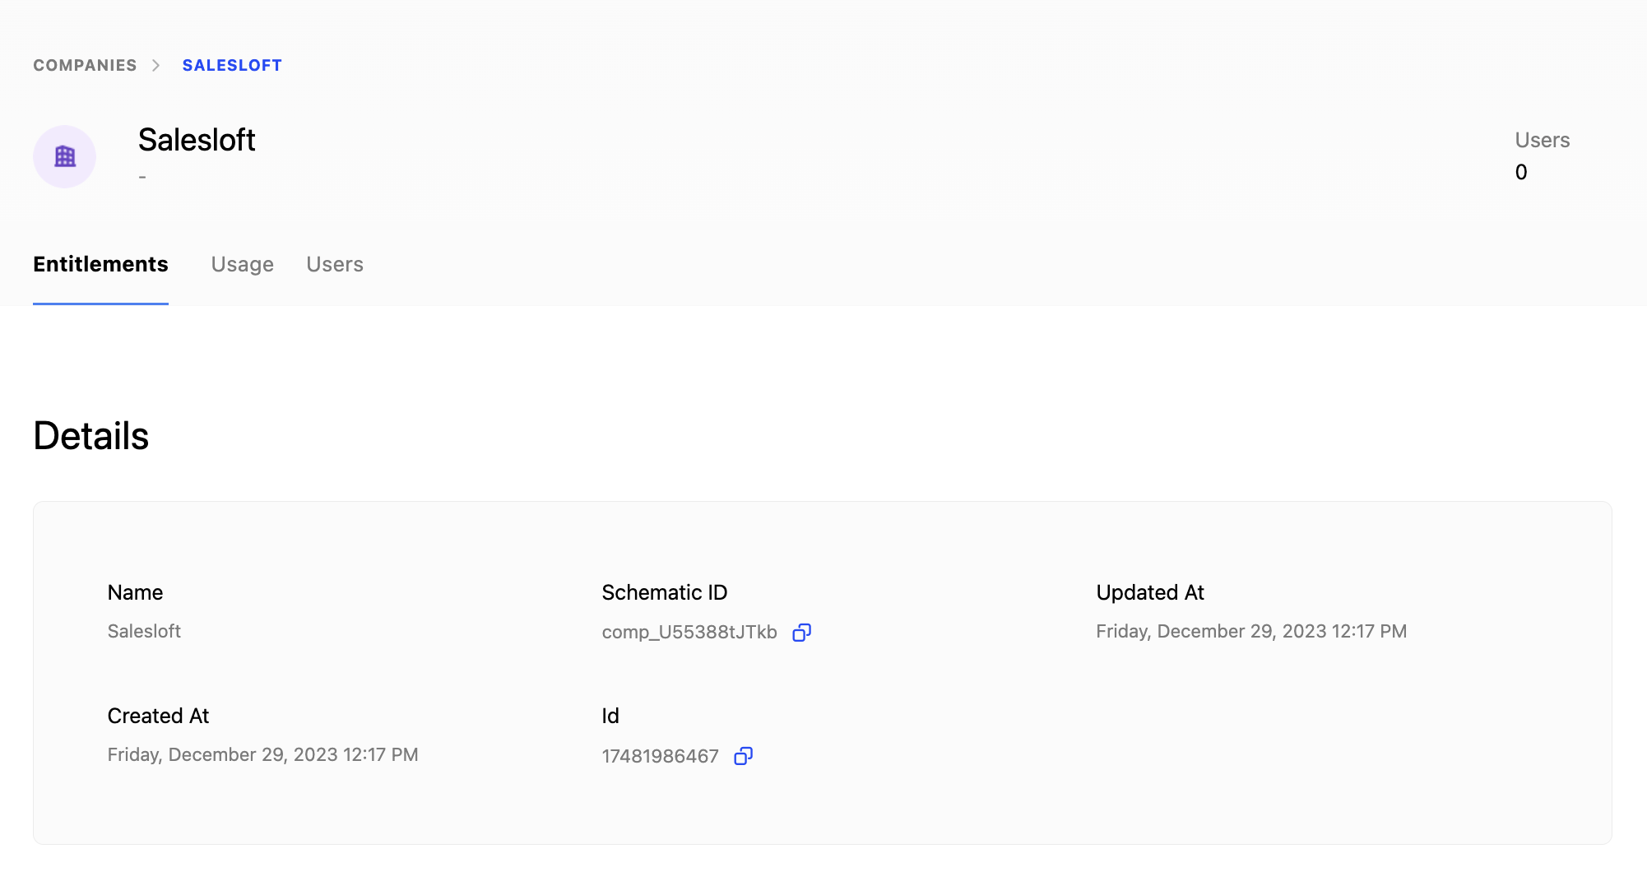Click the purple company building icon

(65, 156)
